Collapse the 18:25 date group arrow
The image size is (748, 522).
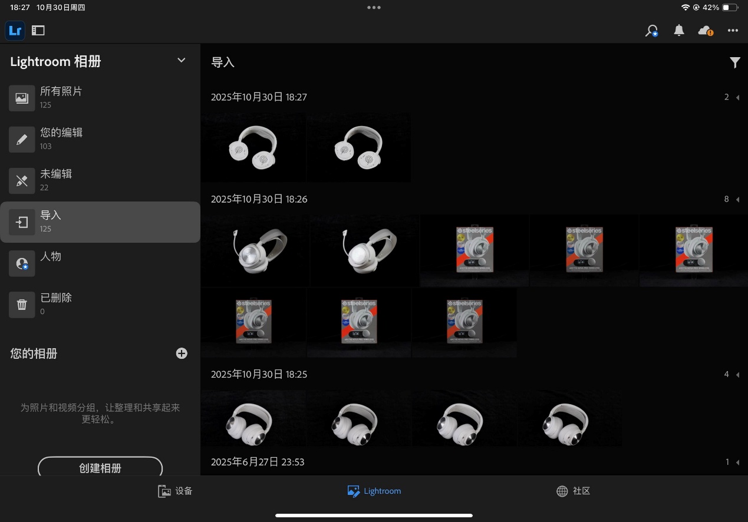click(737, 375)
